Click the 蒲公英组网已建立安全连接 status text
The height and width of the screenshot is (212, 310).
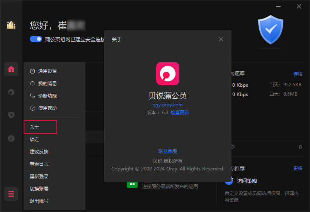(75, 39)
